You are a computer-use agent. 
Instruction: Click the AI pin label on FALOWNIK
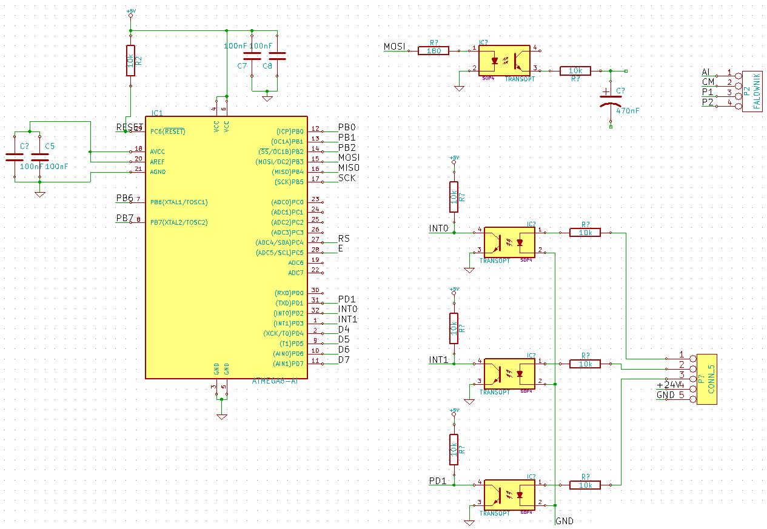(x=705, y=73)
